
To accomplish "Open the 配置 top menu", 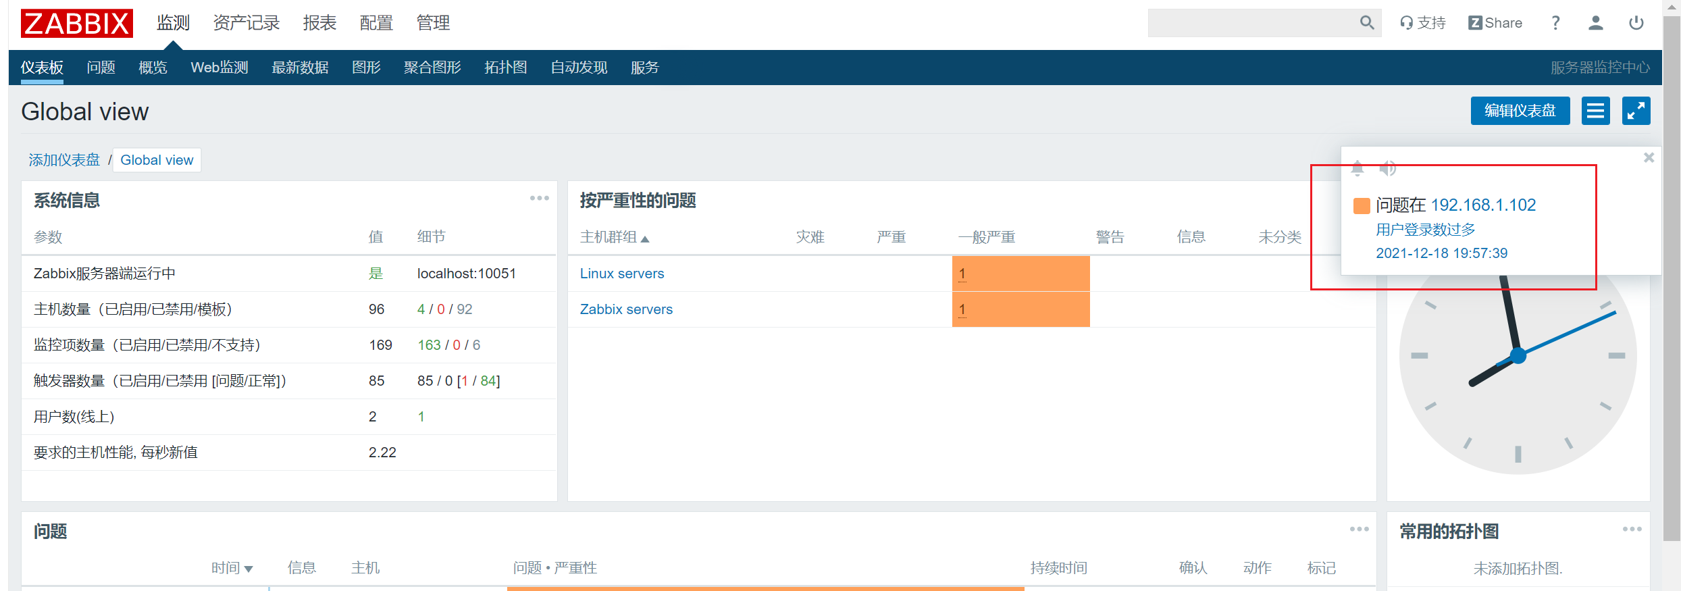I will pos(376,23).
